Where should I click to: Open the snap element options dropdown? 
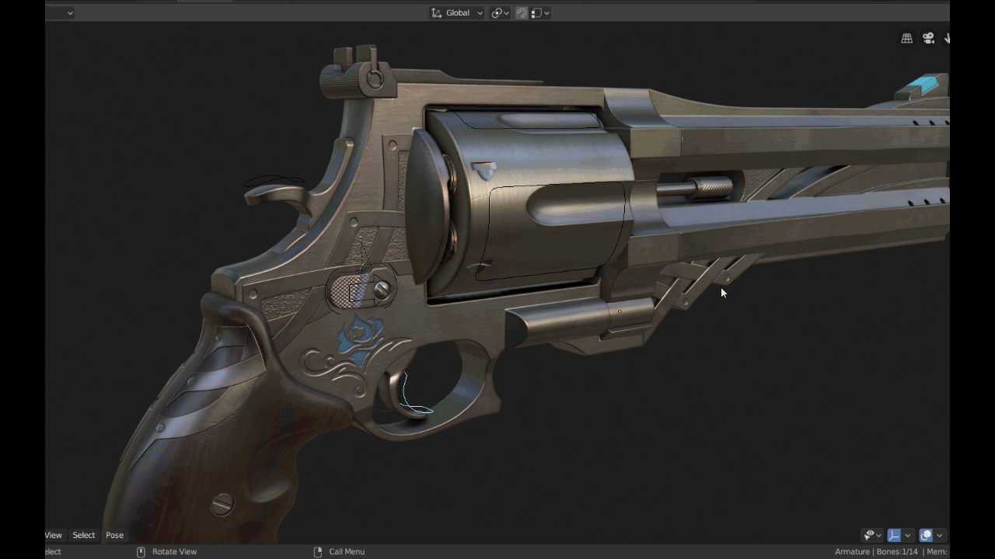541,13
